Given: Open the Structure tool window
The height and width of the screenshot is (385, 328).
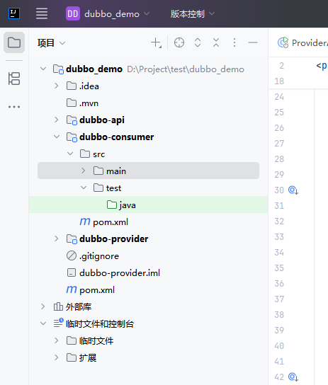Looking at the screenshot, I should coord(14,79).
